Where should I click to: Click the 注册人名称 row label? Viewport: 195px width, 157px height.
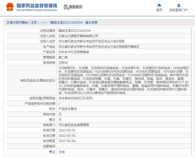click(x=47, y=36)
